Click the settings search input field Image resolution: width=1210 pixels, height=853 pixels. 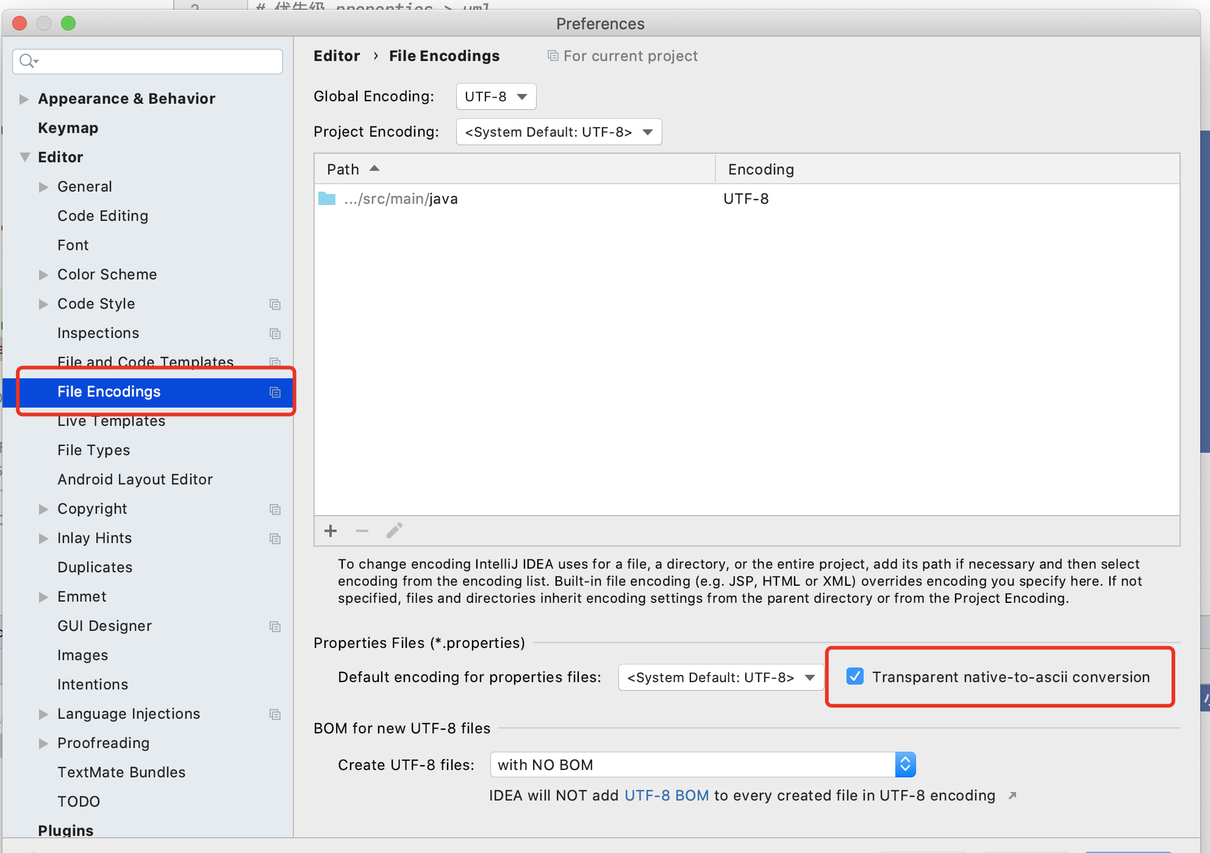159,61
